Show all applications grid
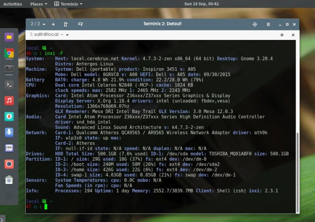Image resolution: width=315 pixels, height=222 pixels. tap(9, 196)
